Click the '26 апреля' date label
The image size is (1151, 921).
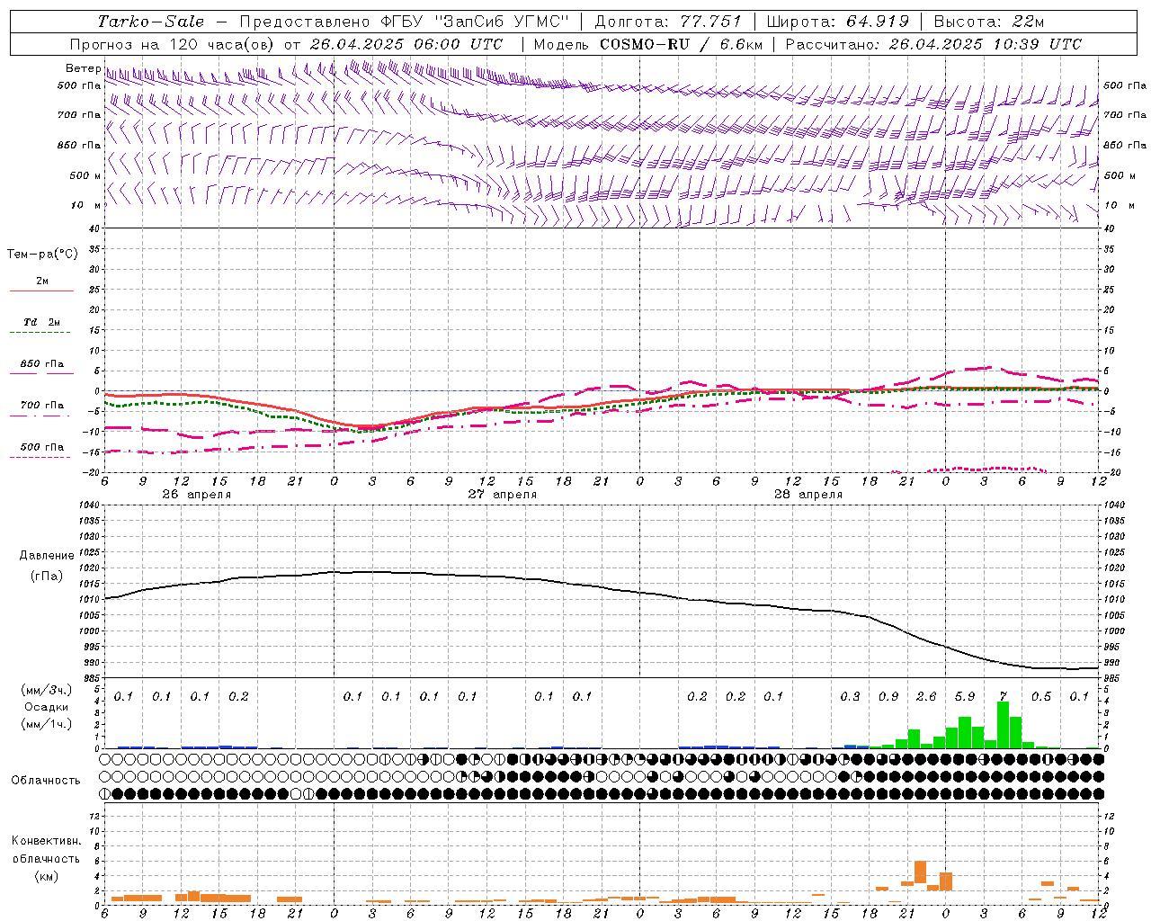[x=196, y=495]
